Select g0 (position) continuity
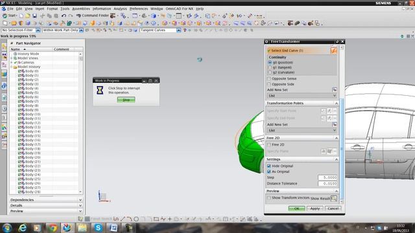The image size is (415, 233). tap(270, 63)
